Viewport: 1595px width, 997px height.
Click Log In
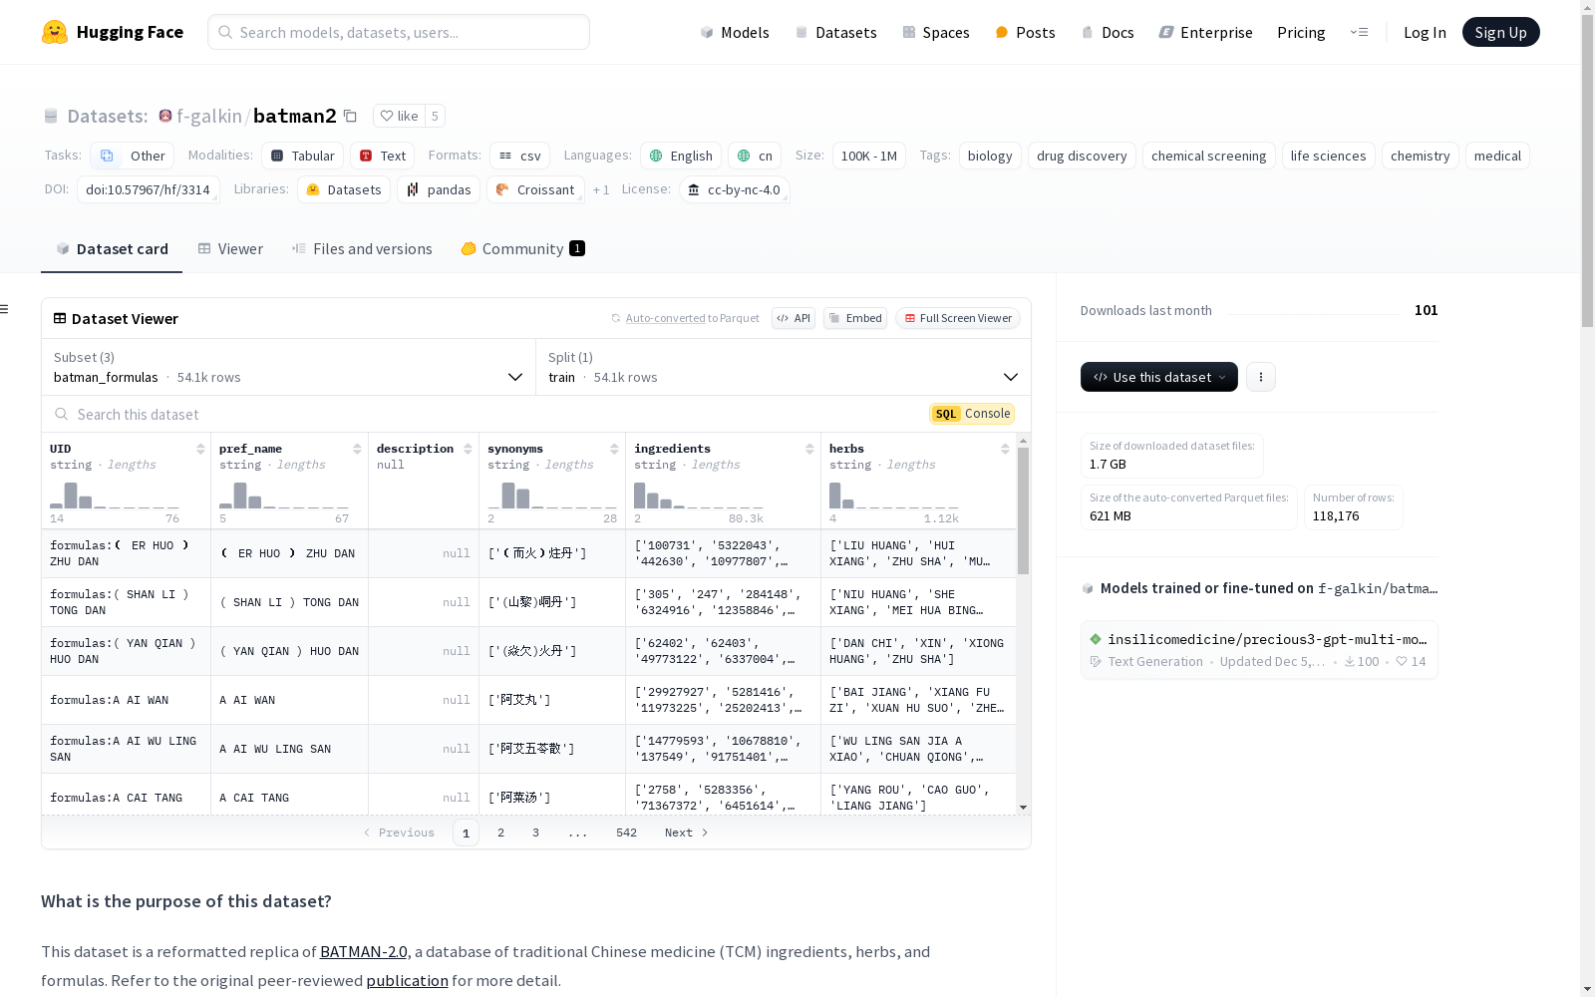(1425, 32)
